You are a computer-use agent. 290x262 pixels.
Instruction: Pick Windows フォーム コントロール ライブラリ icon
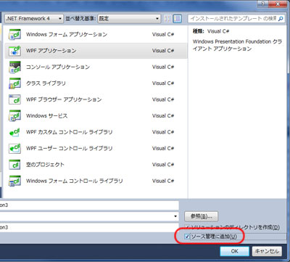[x=14, y=181]
